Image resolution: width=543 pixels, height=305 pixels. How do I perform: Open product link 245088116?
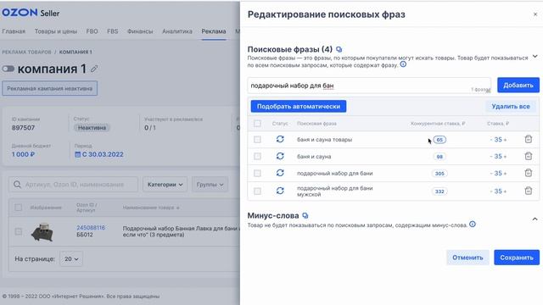(x=91, y=228)
